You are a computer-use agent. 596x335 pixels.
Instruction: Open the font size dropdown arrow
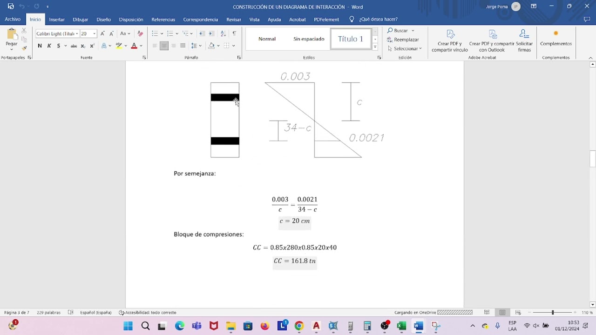pos(94,33)
